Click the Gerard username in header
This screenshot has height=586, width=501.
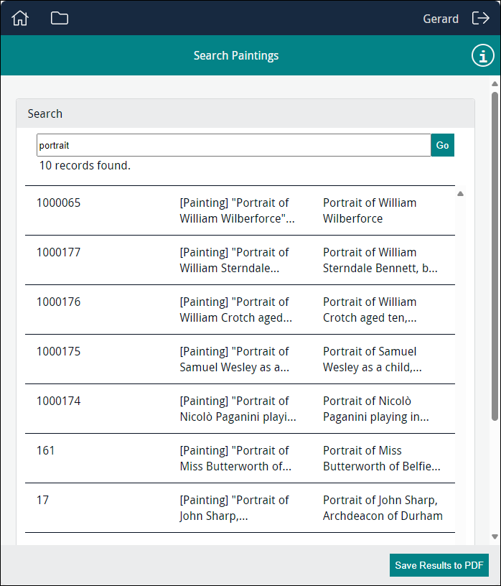click(440, 19)
